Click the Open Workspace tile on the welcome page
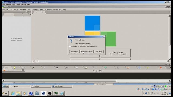173x97 pixels. pos(115,53)
